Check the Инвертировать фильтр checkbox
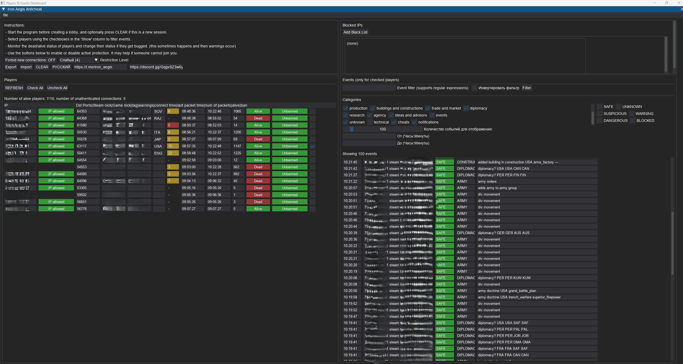Image resolution: width=683 pixels, height=364 pixels. tap(474, 88)
